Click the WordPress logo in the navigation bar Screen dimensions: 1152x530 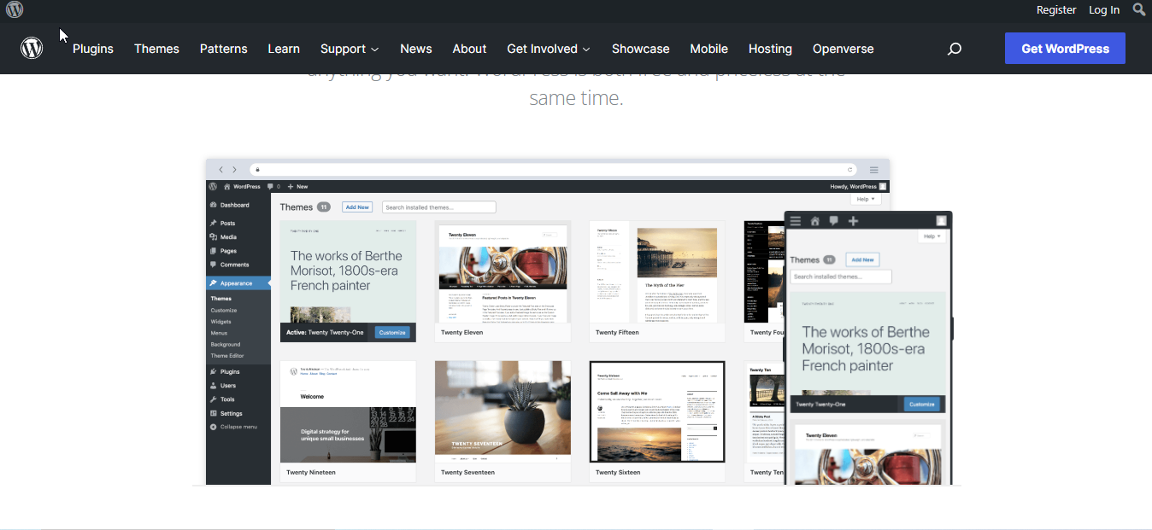tap(32, 48)
